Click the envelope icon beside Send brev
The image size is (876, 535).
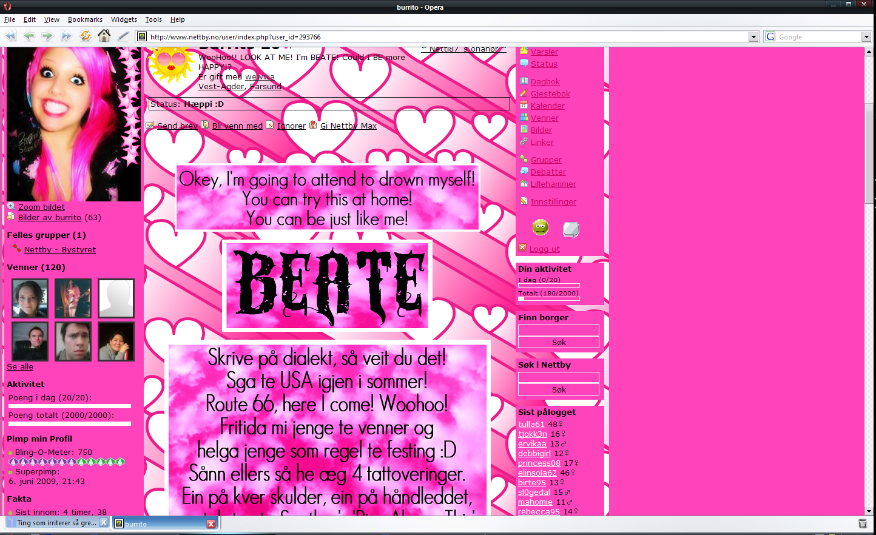pyautogui.click(x=150, y=125)
